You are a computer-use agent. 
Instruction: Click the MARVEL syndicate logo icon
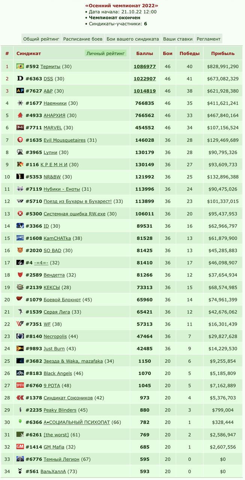(20, 127)
